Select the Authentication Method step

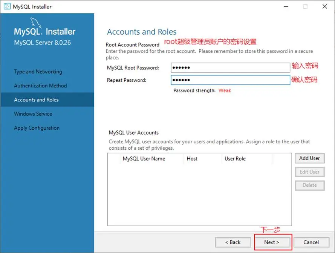pos(40,86)
